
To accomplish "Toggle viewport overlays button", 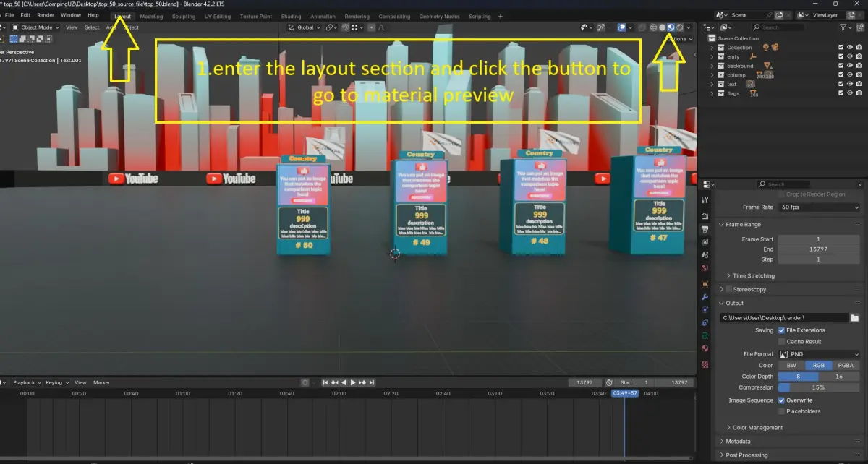I will click(x=621, y=27).
